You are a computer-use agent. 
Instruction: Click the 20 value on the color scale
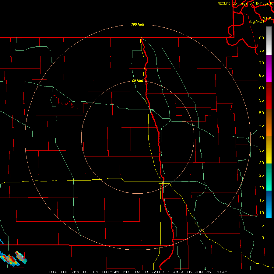(262, 188)
